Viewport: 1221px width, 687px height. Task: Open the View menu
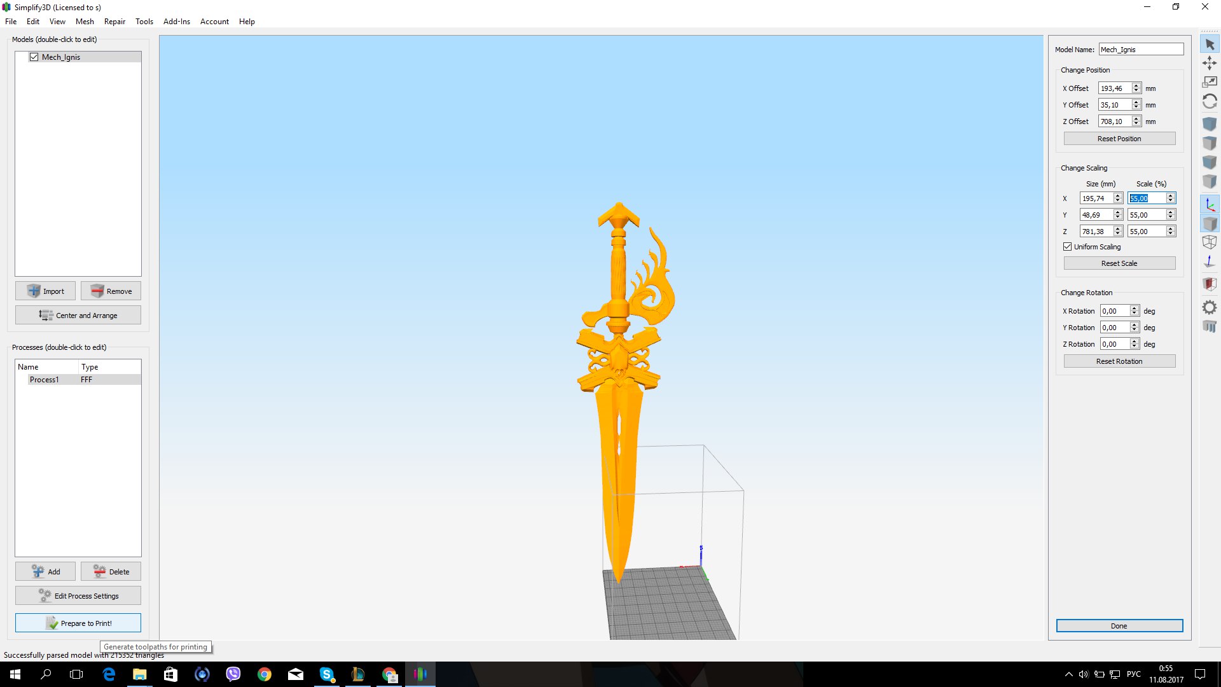click(x=57, y=22)
